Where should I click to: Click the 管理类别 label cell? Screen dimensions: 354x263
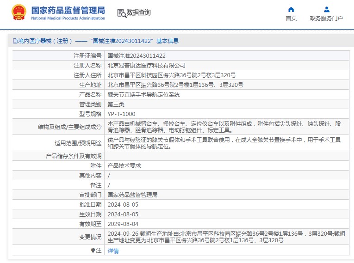(x=58, y=104)
